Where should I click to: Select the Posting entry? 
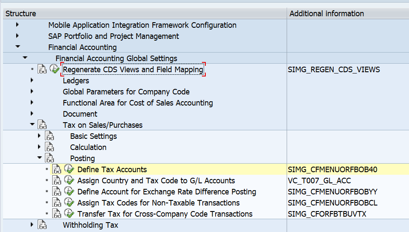pos(83,159)
